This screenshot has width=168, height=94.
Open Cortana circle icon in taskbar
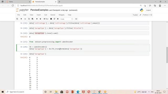[x=45, y=92]
